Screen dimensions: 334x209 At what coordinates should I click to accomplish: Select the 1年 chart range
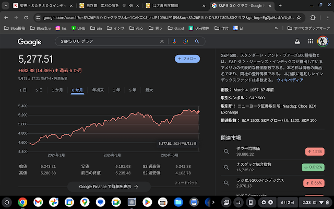(x=116, y=90)
